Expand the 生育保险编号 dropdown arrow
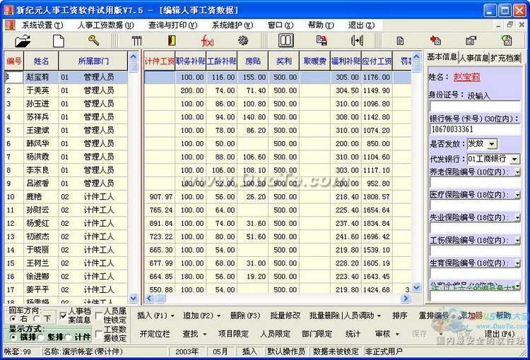Viewport: 530px width, 360px height. pos(517,263)
